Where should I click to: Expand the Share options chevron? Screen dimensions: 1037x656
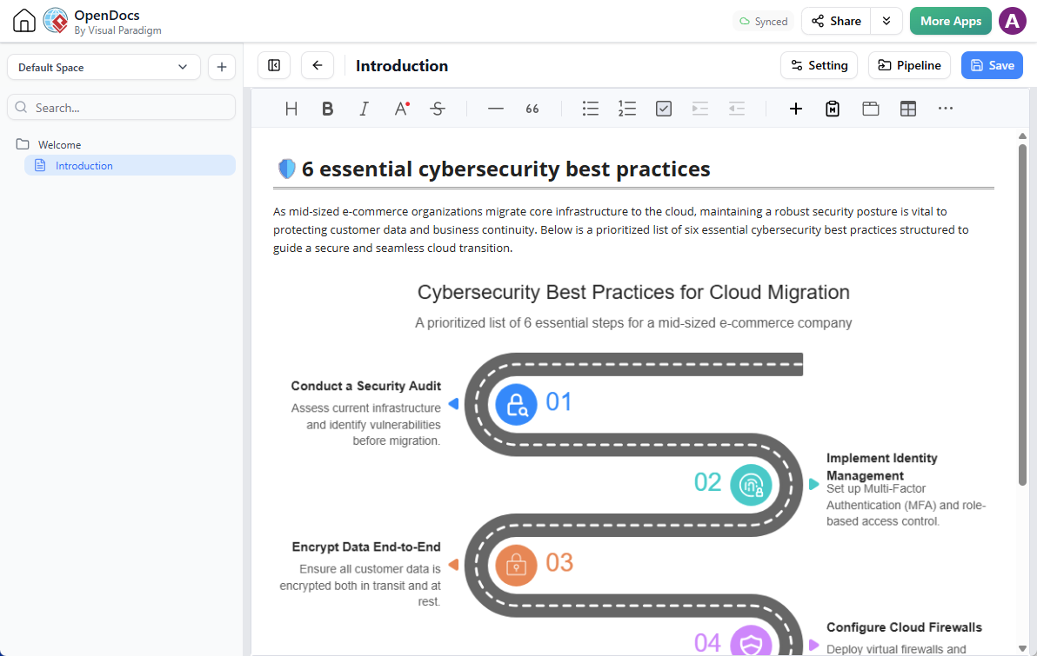pos(886,21)
